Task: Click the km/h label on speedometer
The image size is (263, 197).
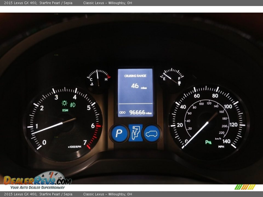Action: pos(218,139)
